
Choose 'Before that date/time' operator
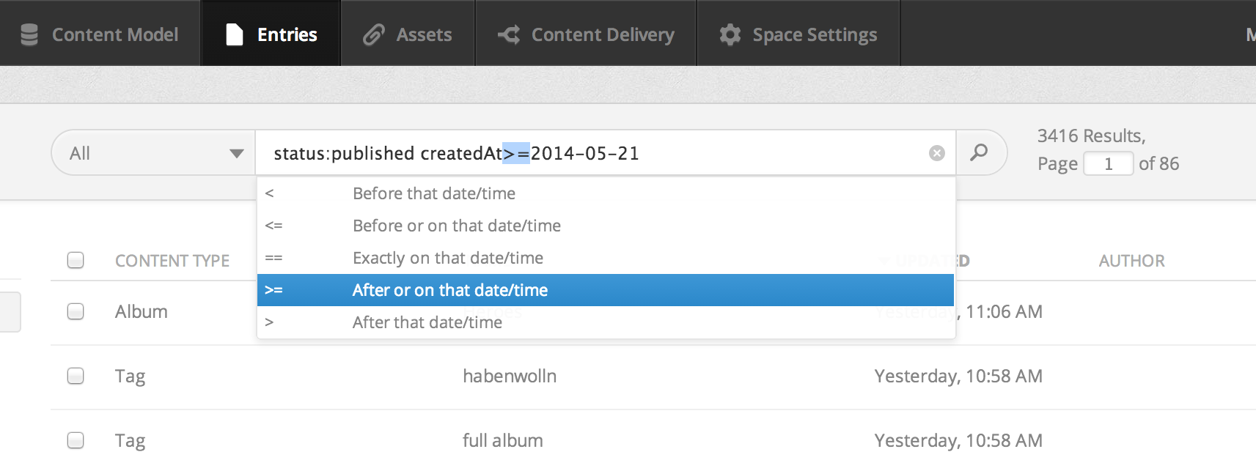click(x=433, y=193)
